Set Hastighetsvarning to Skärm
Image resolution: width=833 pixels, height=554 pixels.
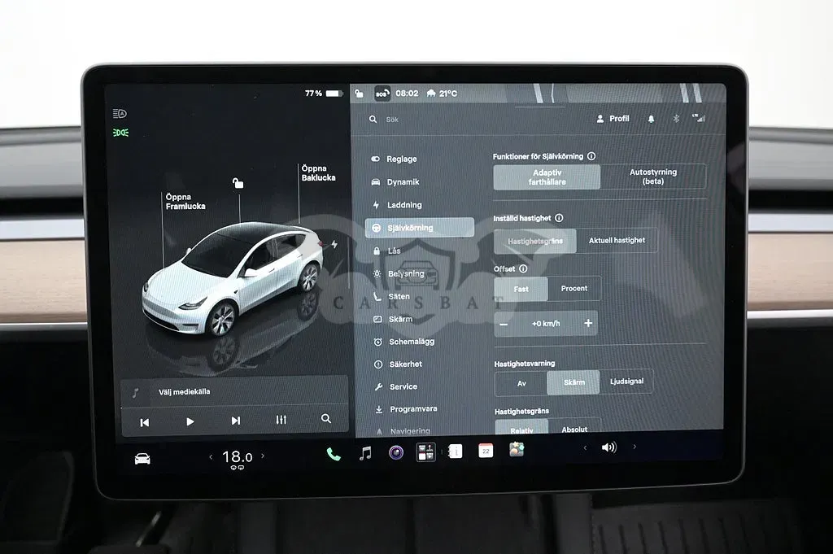(574, 382)
